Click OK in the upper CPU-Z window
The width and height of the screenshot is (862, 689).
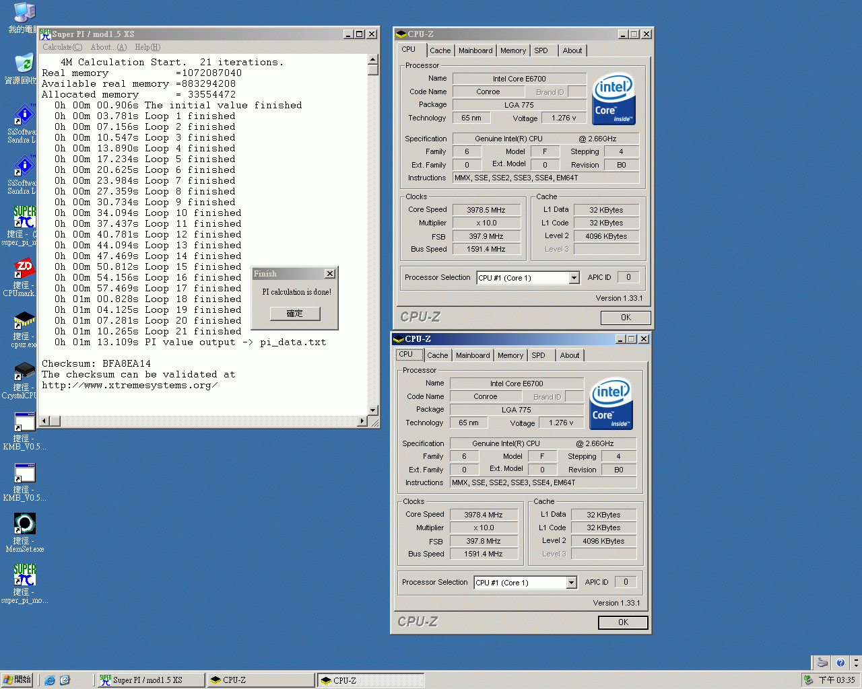pos(626,318)
